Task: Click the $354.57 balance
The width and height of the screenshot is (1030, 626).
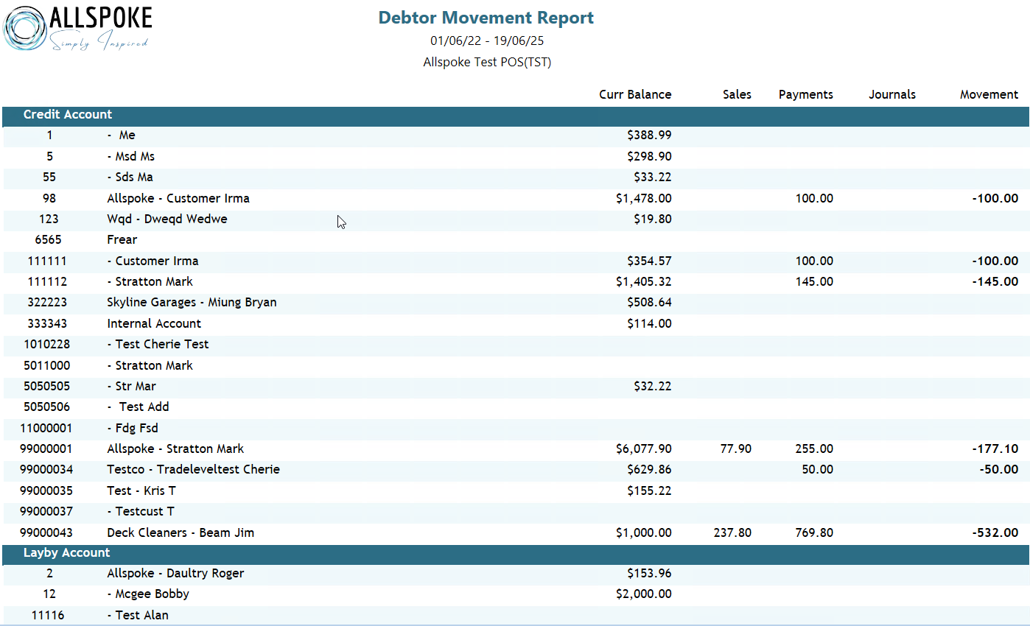Action: click(649, 261)
